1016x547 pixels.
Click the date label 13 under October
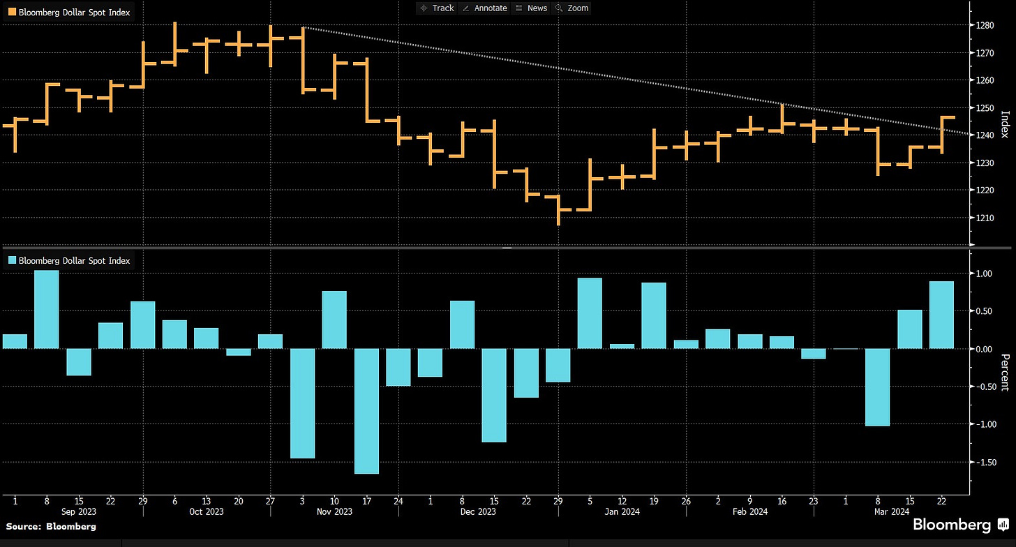[206, 500]
